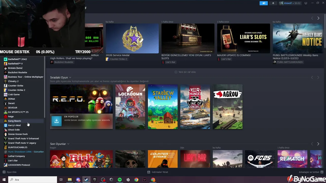Click the R.E.P.O. download arrow button
The image size is (326, 183).
[57, 121]
